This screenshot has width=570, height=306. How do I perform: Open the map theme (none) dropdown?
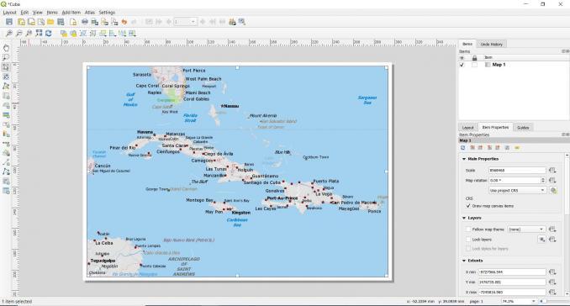[x=526, y=229]
